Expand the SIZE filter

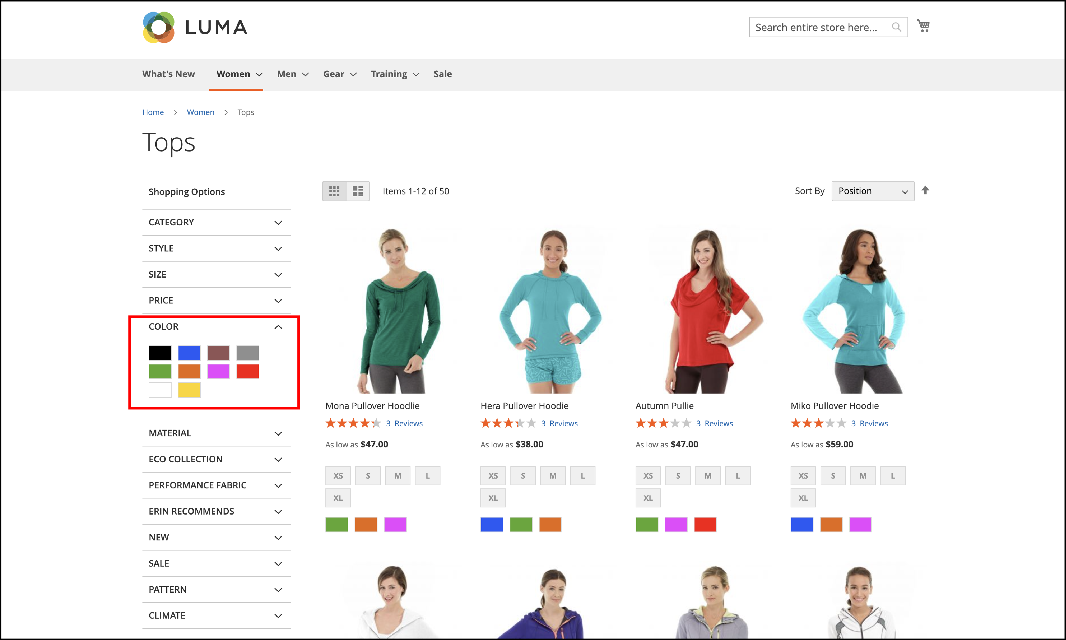217,274
